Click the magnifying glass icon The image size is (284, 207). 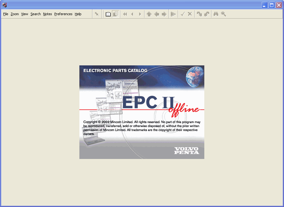[x=223, y=14]
